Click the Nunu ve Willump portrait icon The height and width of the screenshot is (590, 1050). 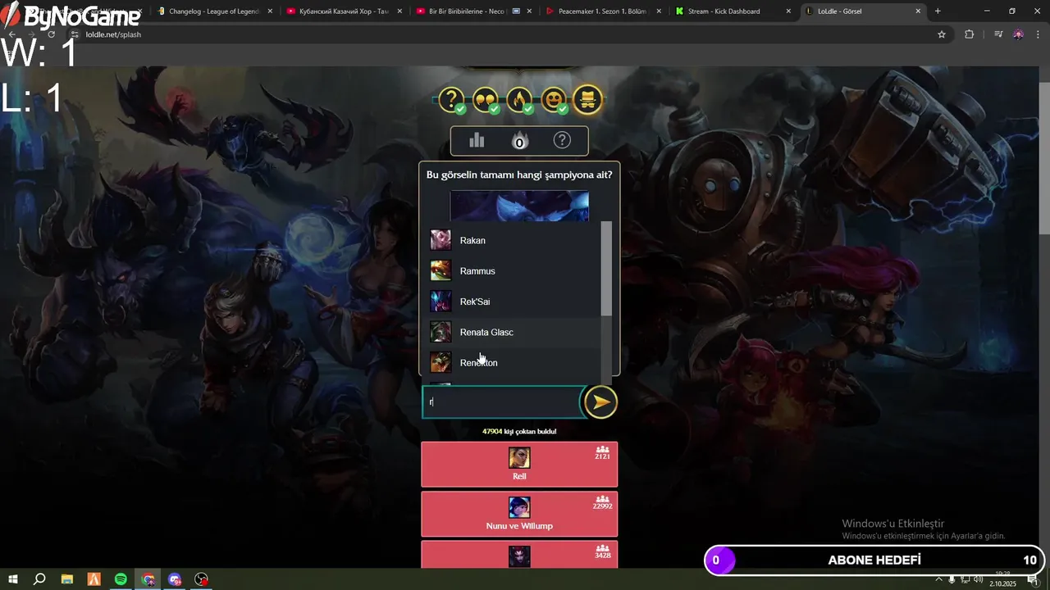tap(519, 507)
